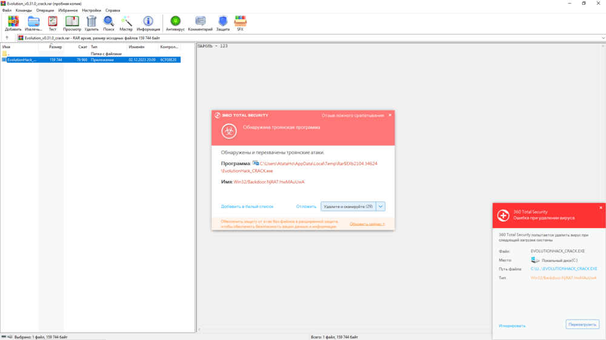Click the archive comment text ПАРОЛЬ - 123

[213, 46]
